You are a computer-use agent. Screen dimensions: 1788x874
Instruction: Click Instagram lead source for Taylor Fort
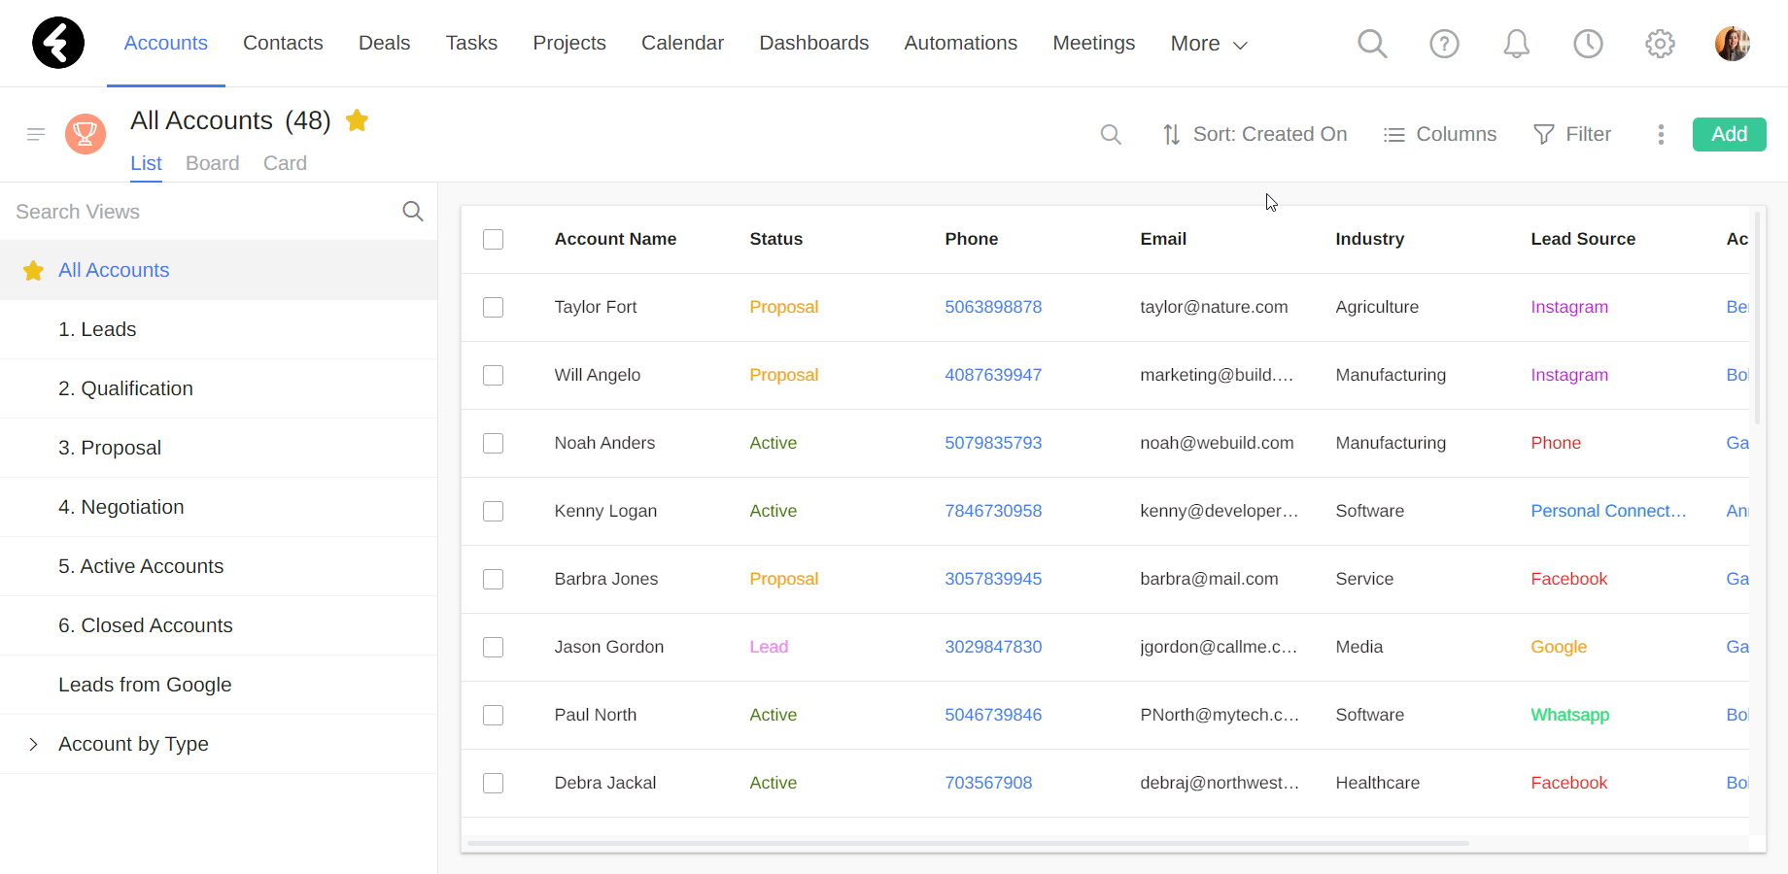pyautogui.click(x=1569, y=307)
